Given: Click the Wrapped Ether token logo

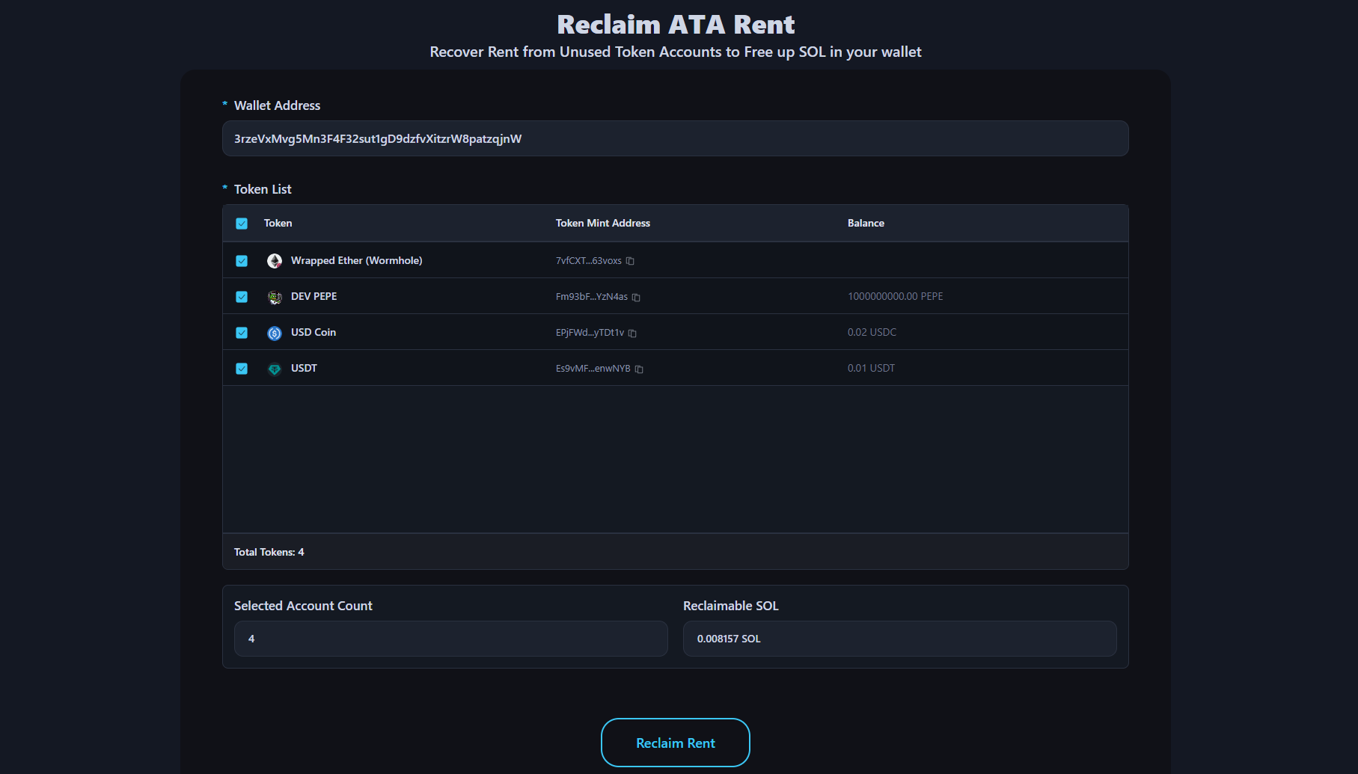Looking at the screenshot, I should click(x=275, y=261).
